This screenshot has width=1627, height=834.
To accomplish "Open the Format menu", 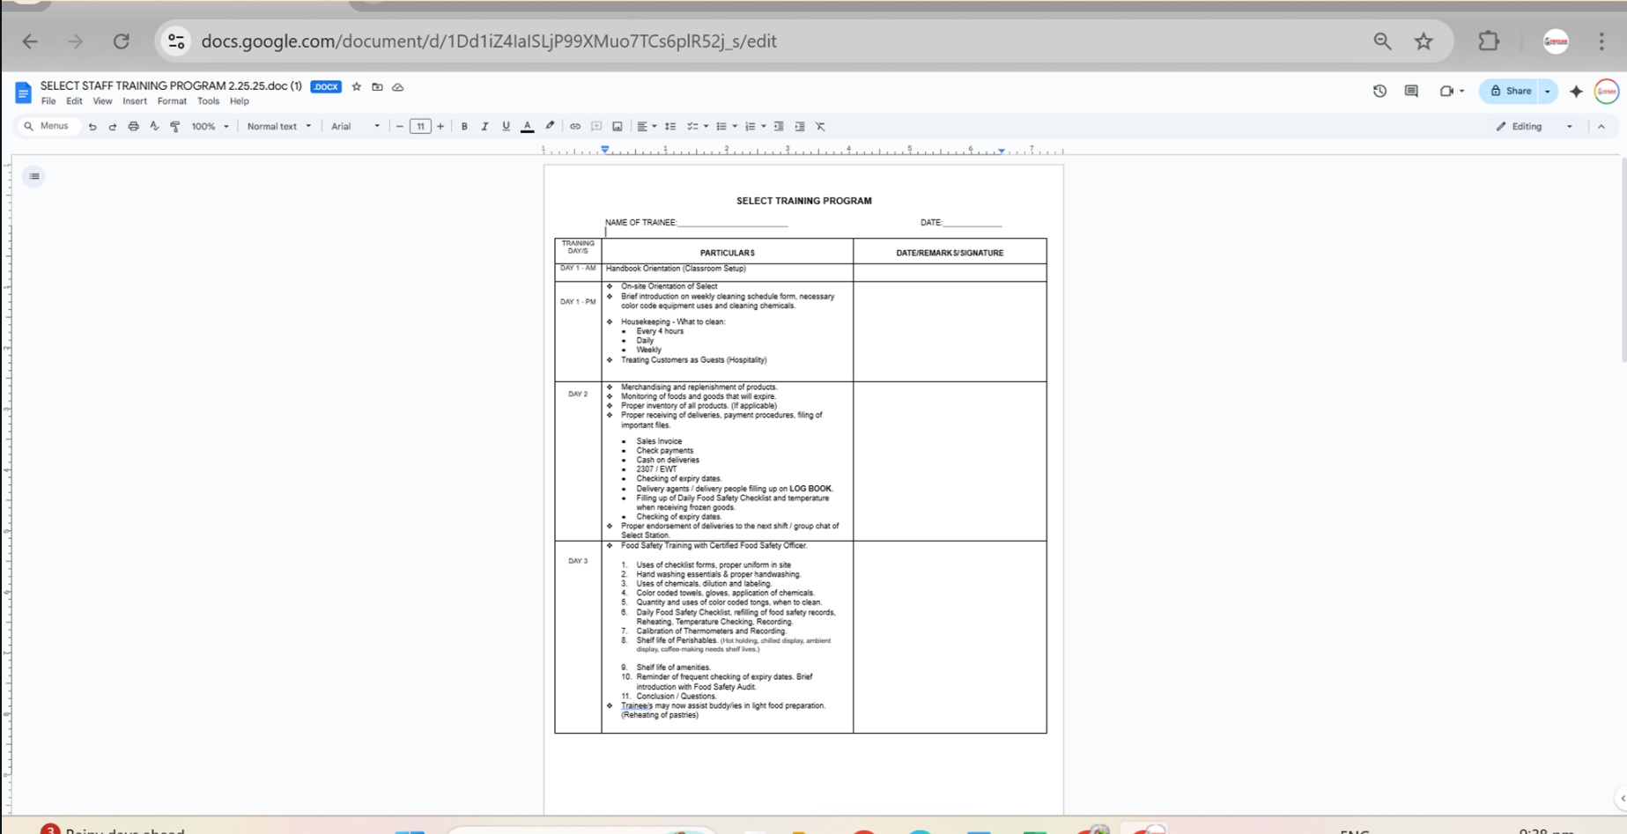I will tap(172, 101).
